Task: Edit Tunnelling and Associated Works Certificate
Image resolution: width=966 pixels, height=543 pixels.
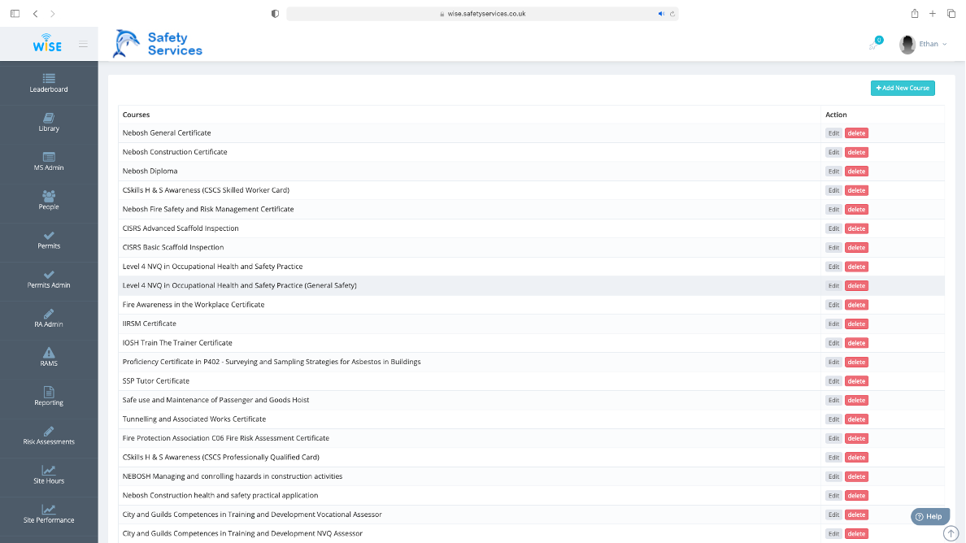Action: (x=833, y=419)
